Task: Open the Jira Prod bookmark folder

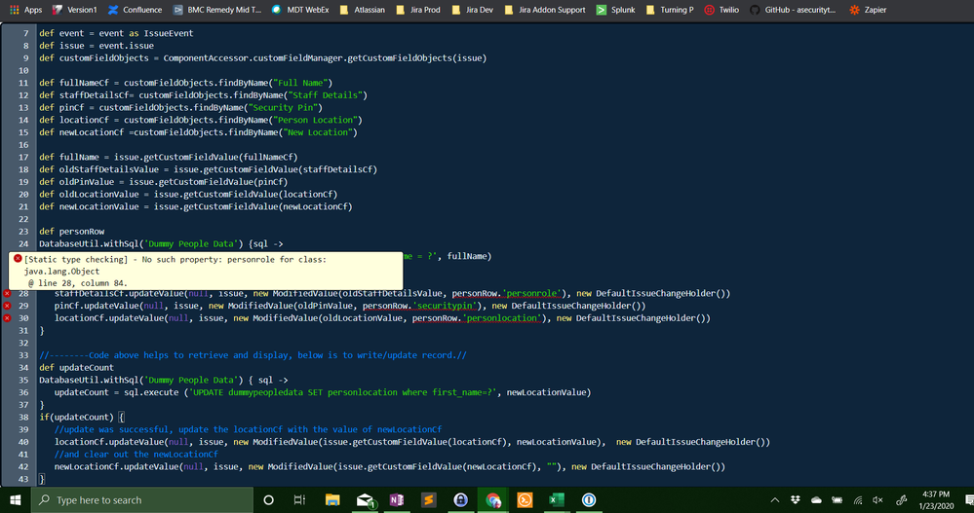Action: (x=418, y=10)
